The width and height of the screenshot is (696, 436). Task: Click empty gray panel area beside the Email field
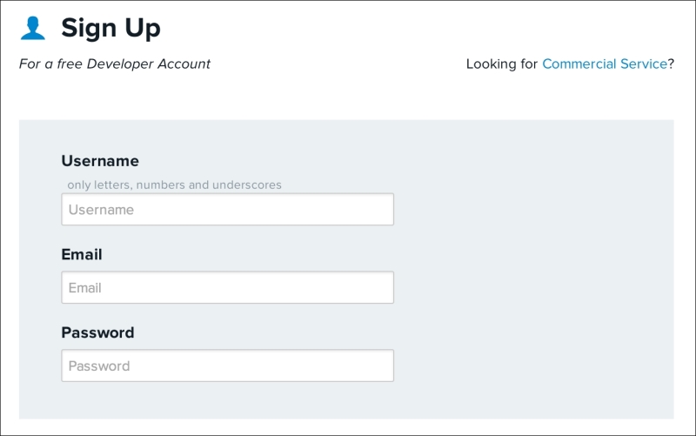tap(532, 287)
